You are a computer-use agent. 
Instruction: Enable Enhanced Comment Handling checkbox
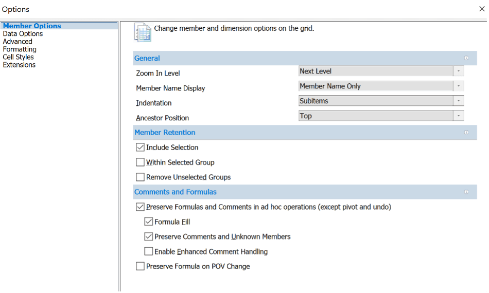click(148, 251)
